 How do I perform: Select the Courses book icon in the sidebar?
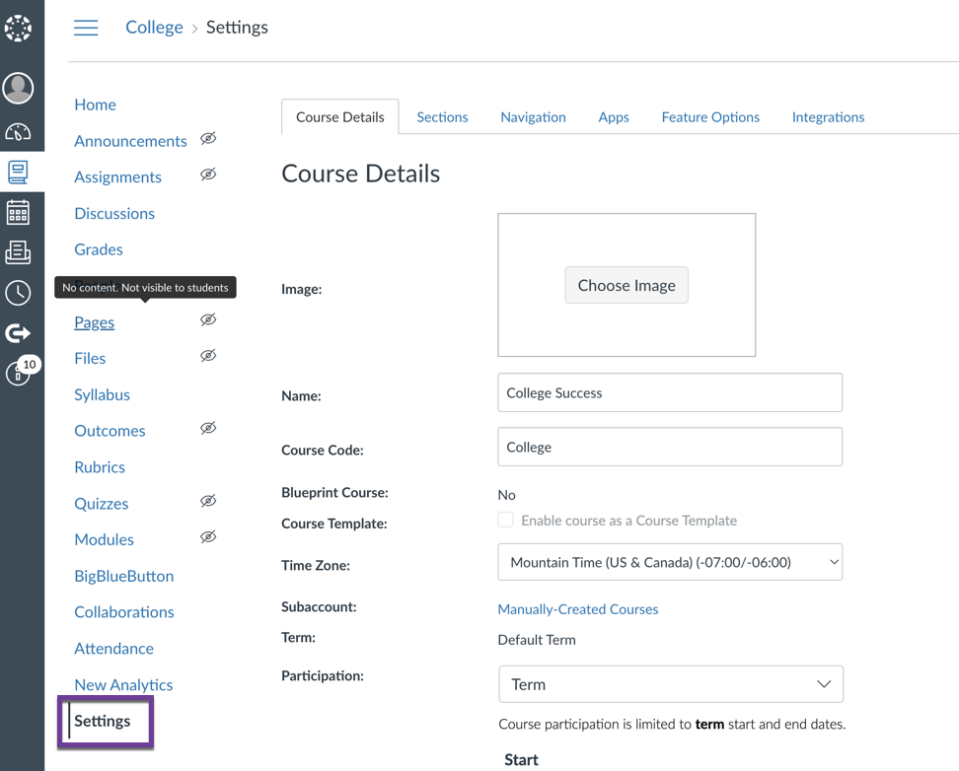click(19, 172)
